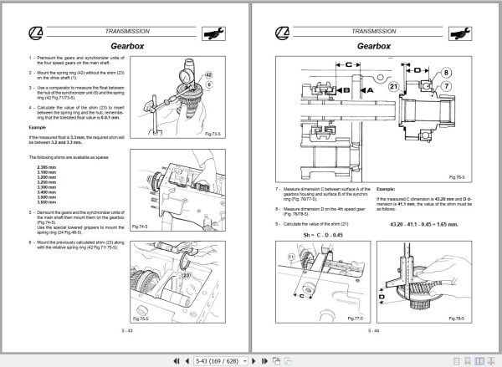502x367 pixels.
Task: Click the Fig.73-5 comparator illustration
Action: (x=177, y=97)
